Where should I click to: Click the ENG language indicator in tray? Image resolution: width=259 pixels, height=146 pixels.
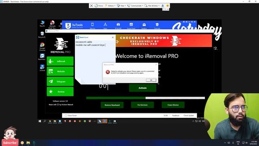point(238,143)
